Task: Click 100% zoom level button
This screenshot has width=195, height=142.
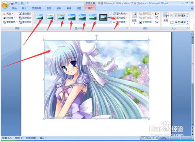Action: [x=163, y=138]
